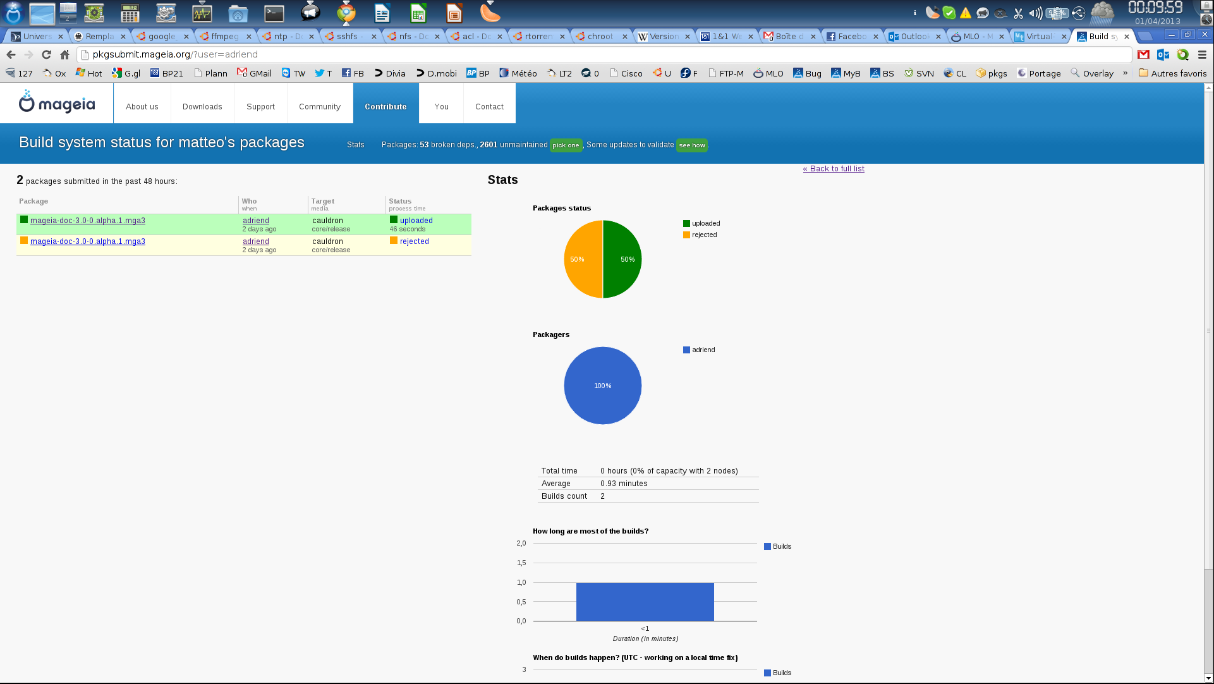Viewport: 1214px width, 684px height.
Task: Click the yellow warning tray icon
Action: pos(966,13)
